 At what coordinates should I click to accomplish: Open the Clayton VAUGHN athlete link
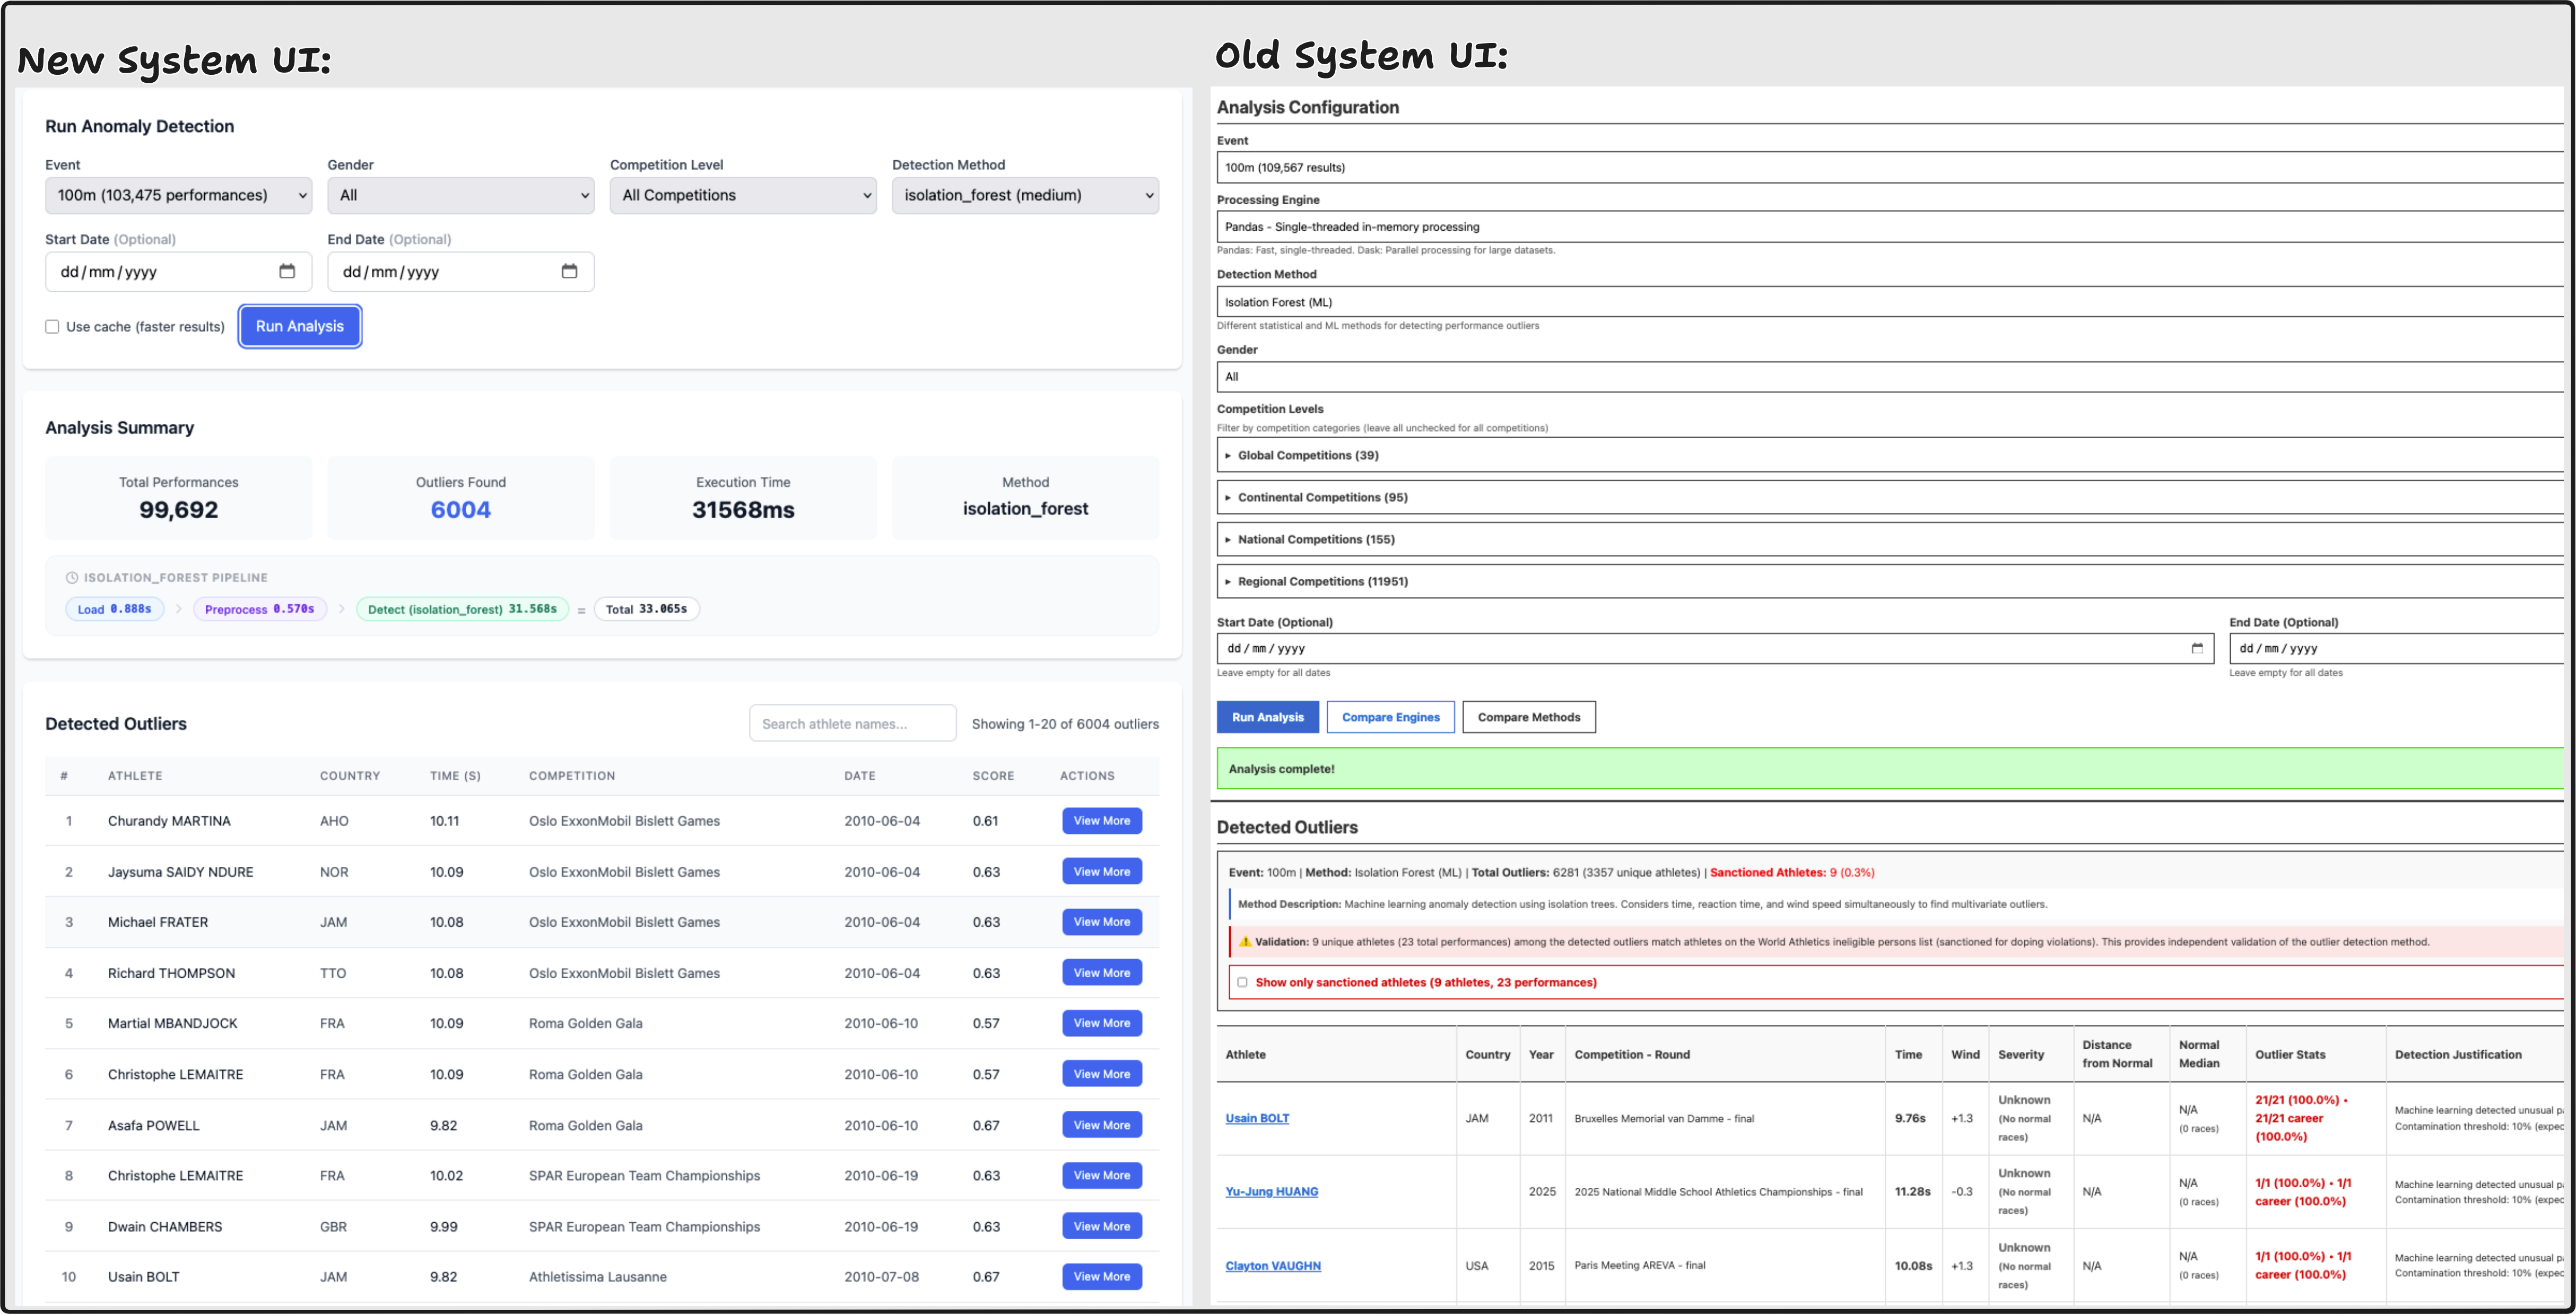coord(1273,1265)
